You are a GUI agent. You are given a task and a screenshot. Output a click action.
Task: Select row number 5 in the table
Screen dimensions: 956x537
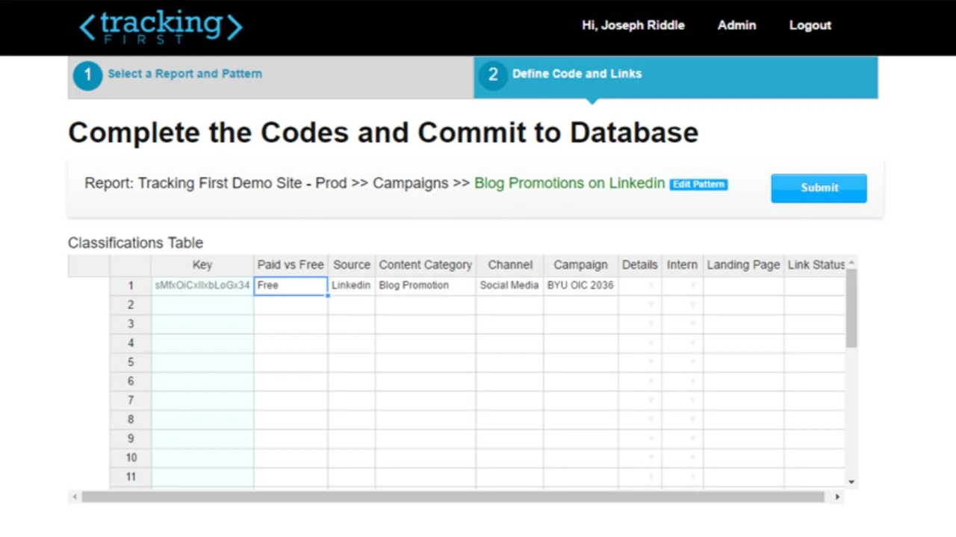point(131,362)
